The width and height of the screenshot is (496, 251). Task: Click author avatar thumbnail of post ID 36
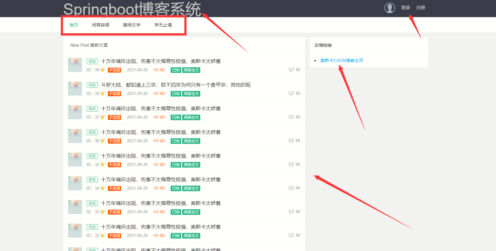(75, 136)
